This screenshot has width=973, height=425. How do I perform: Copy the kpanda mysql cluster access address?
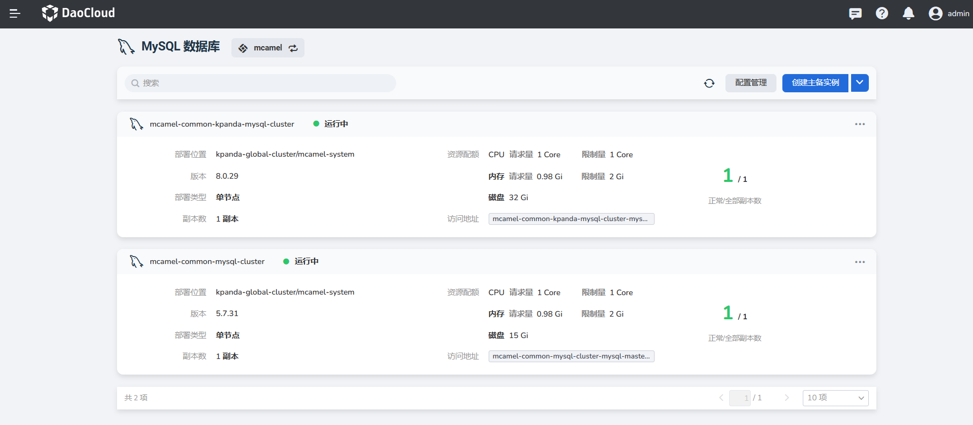tap(571, 219)
